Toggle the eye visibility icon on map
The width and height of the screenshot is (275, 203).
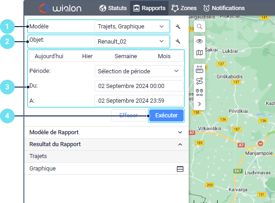click(x=199, y=41)
